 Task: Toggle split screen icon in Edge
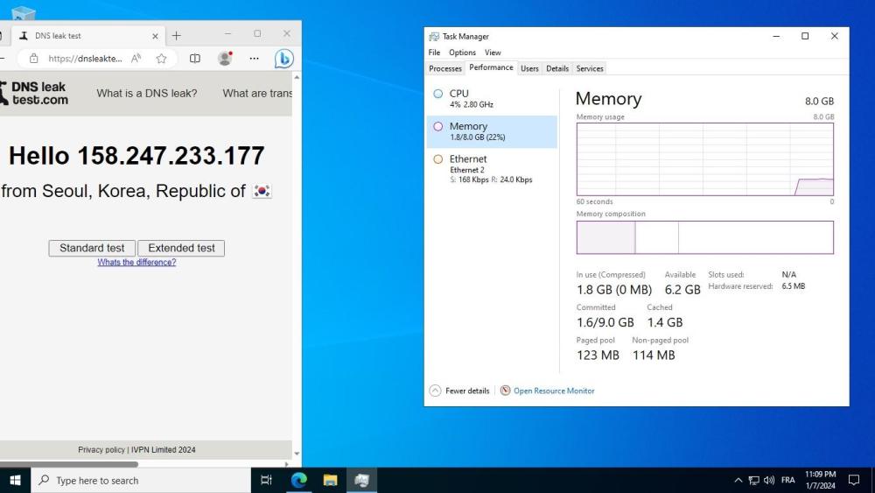tap(195, 59)
